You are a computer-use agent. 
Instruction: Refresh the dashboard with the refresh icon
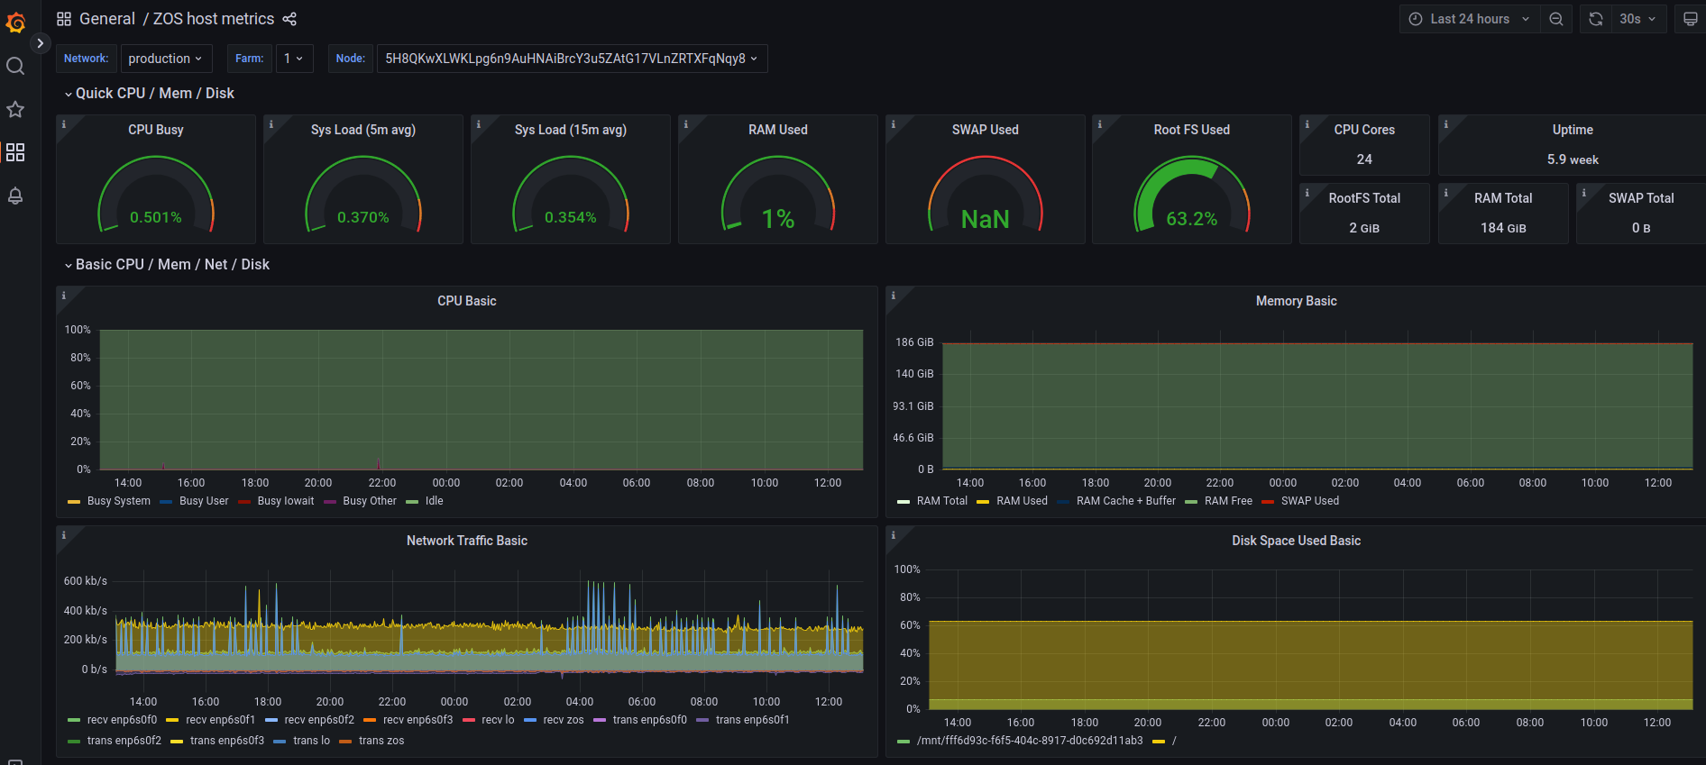click(x=1595, y=19)
